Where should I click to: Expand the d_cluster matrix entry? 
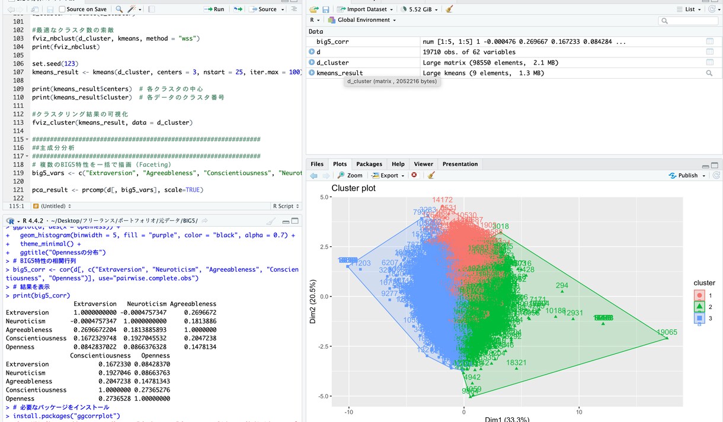click(x=312, y=62)
